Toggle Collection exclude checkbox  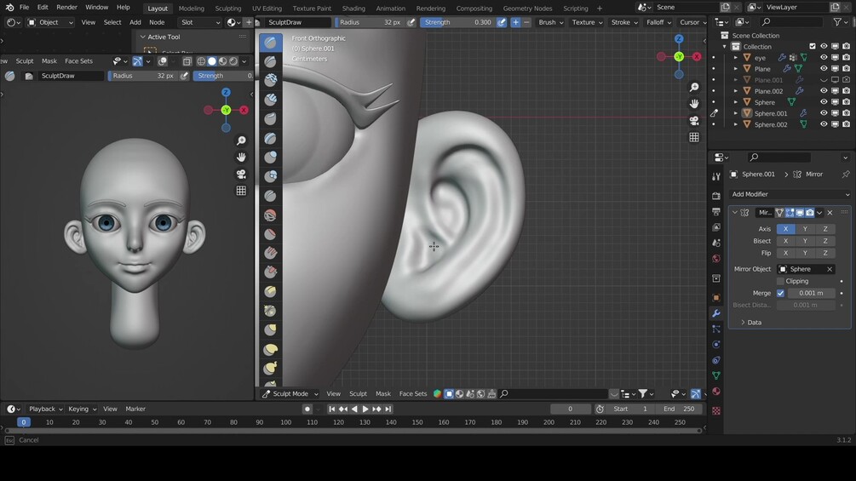coord(813,46)
